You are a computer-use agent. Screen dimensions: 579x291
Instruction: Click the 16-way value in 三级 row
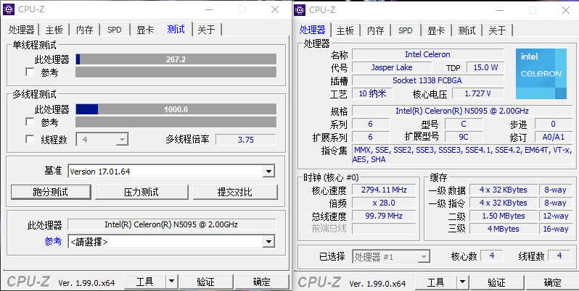[x=555, y=228]
